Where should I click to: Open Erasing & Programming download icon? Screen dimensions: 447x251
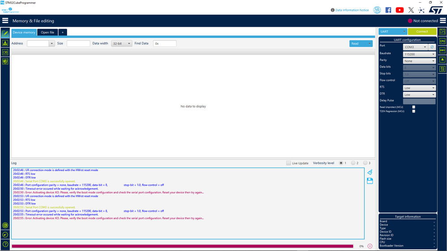tap(5, 43)
